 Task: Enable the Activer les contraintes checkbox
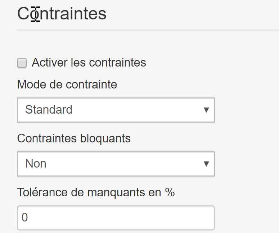(22, 63)
